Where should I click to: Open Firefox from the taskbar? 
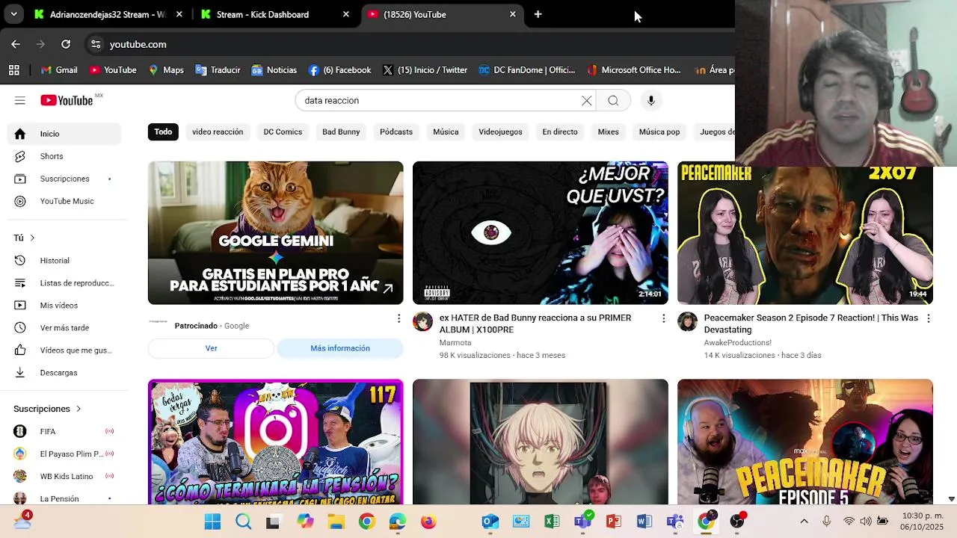(428, 522)
